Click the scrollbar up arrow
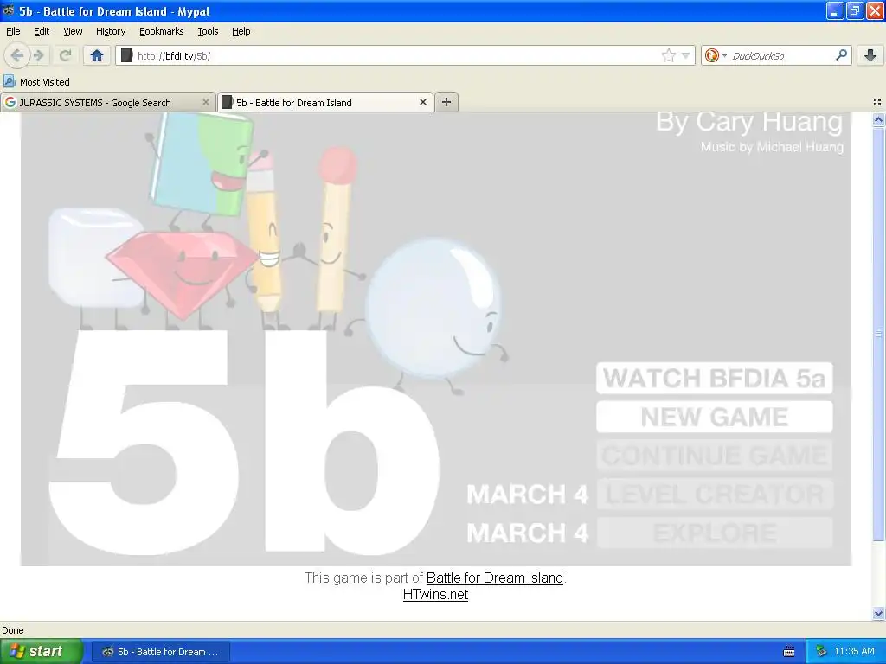Screen dimensions: 886x664 tap(878, 119)
